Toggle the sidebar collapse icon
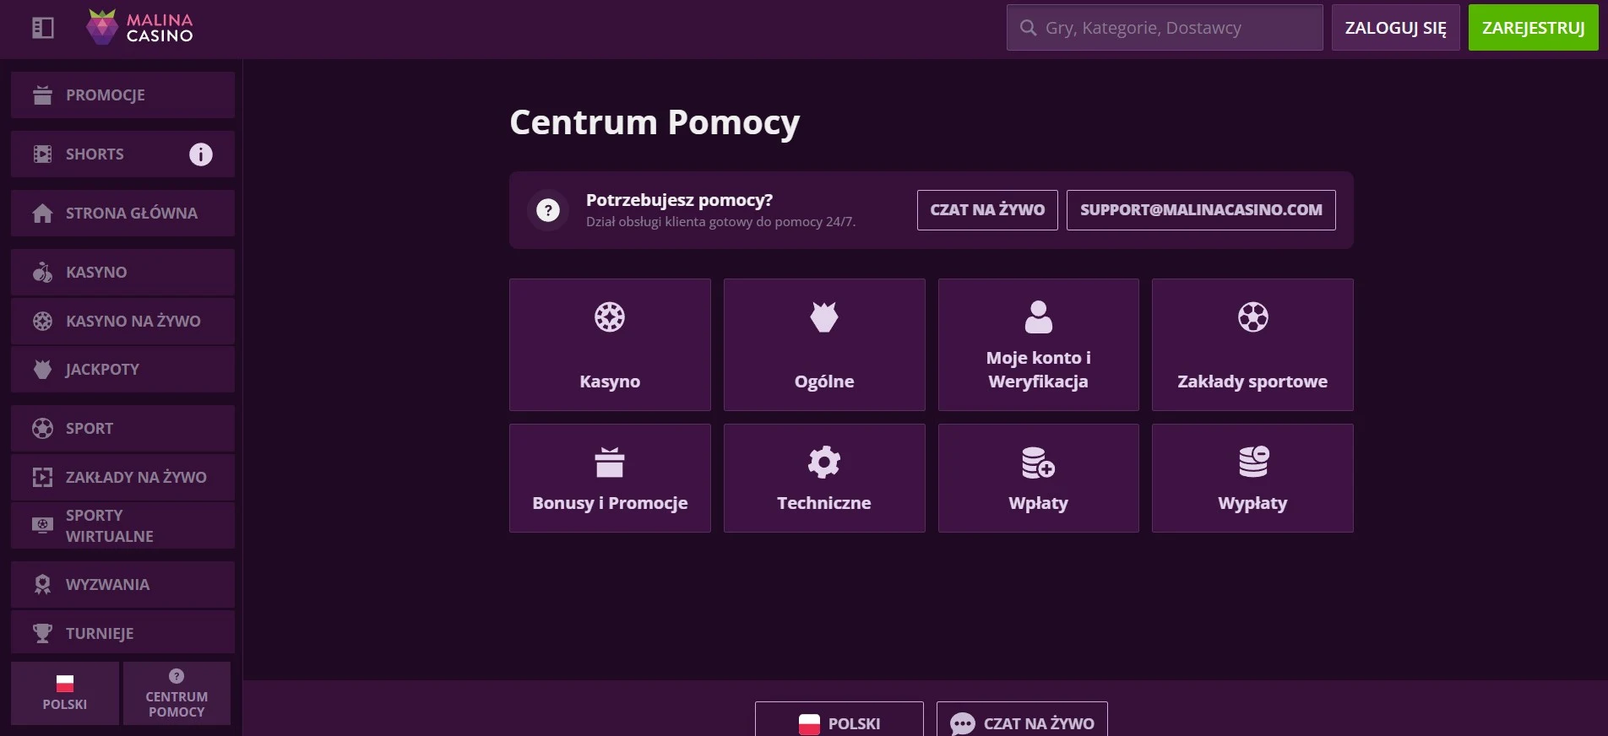Screen dimensions: 1608x736 42,28
